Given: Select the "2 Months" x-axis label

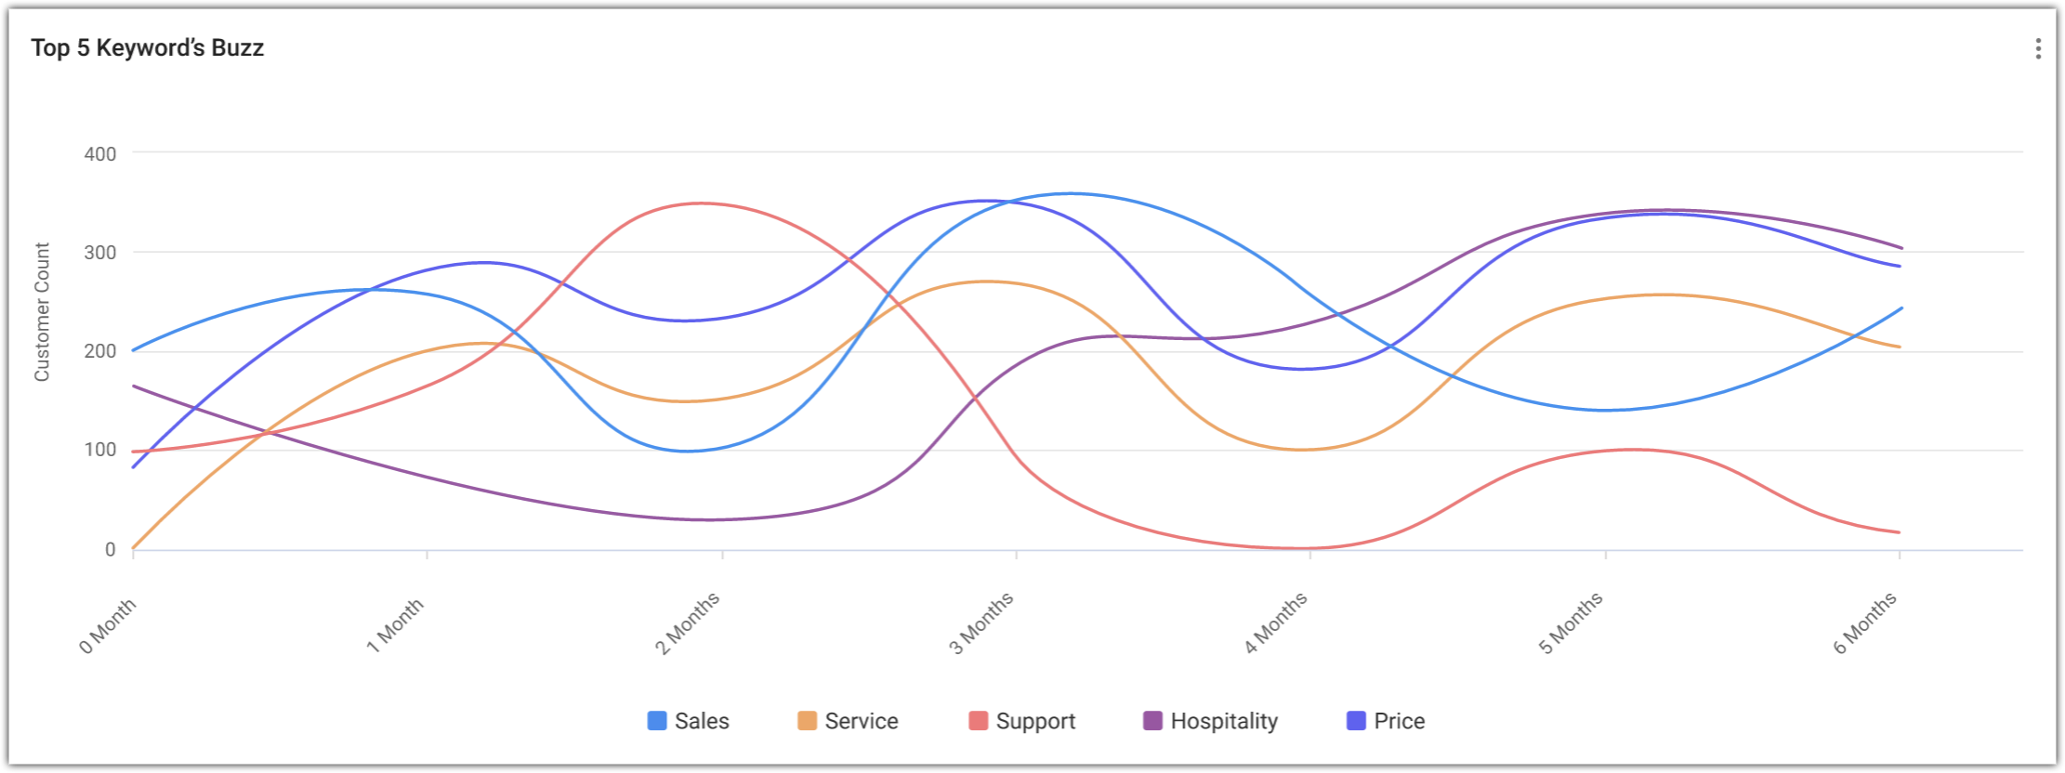Looking at the screenshot, I should [x=688, y=623].
